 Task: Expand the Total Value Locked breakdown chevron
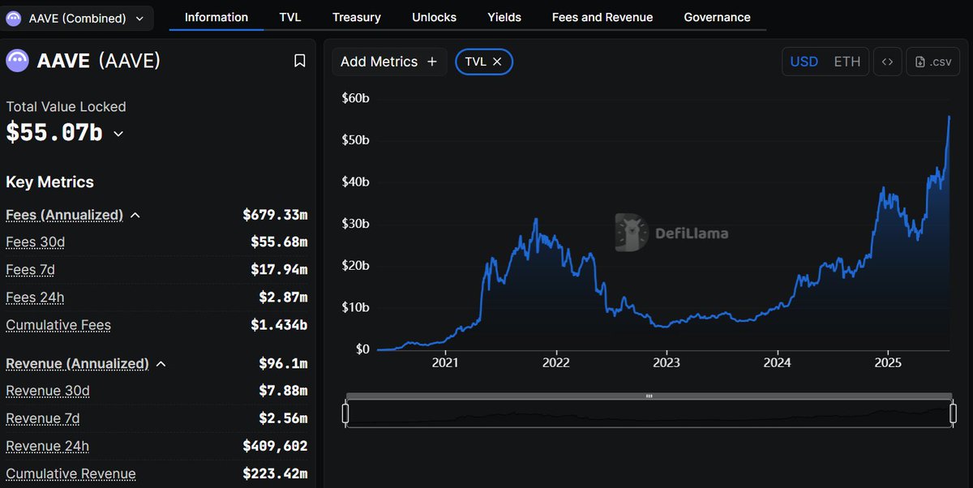(118, 134)
